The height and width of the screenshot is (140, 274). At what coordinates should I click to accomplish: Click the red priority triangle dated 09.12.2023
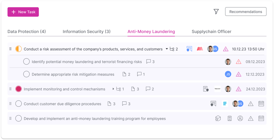pos(238,62)
